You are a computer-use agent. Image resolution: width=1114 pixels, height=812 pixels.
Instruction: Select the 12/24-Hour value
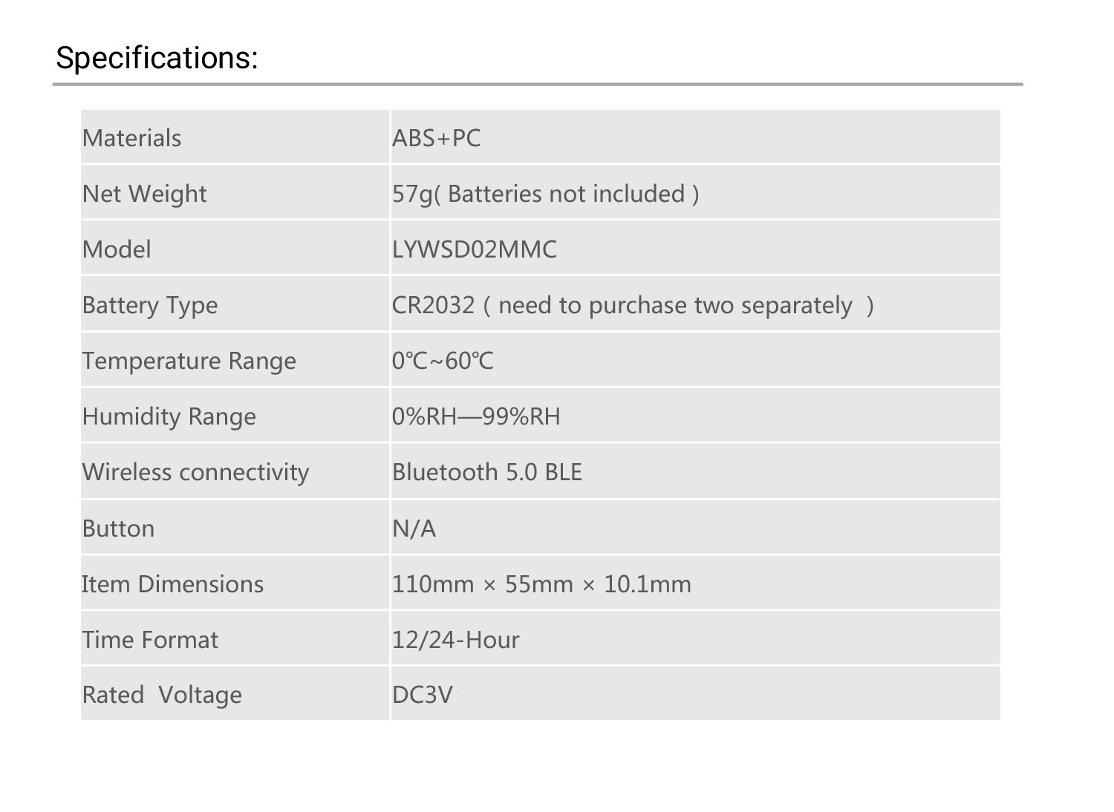click(456, 640)
